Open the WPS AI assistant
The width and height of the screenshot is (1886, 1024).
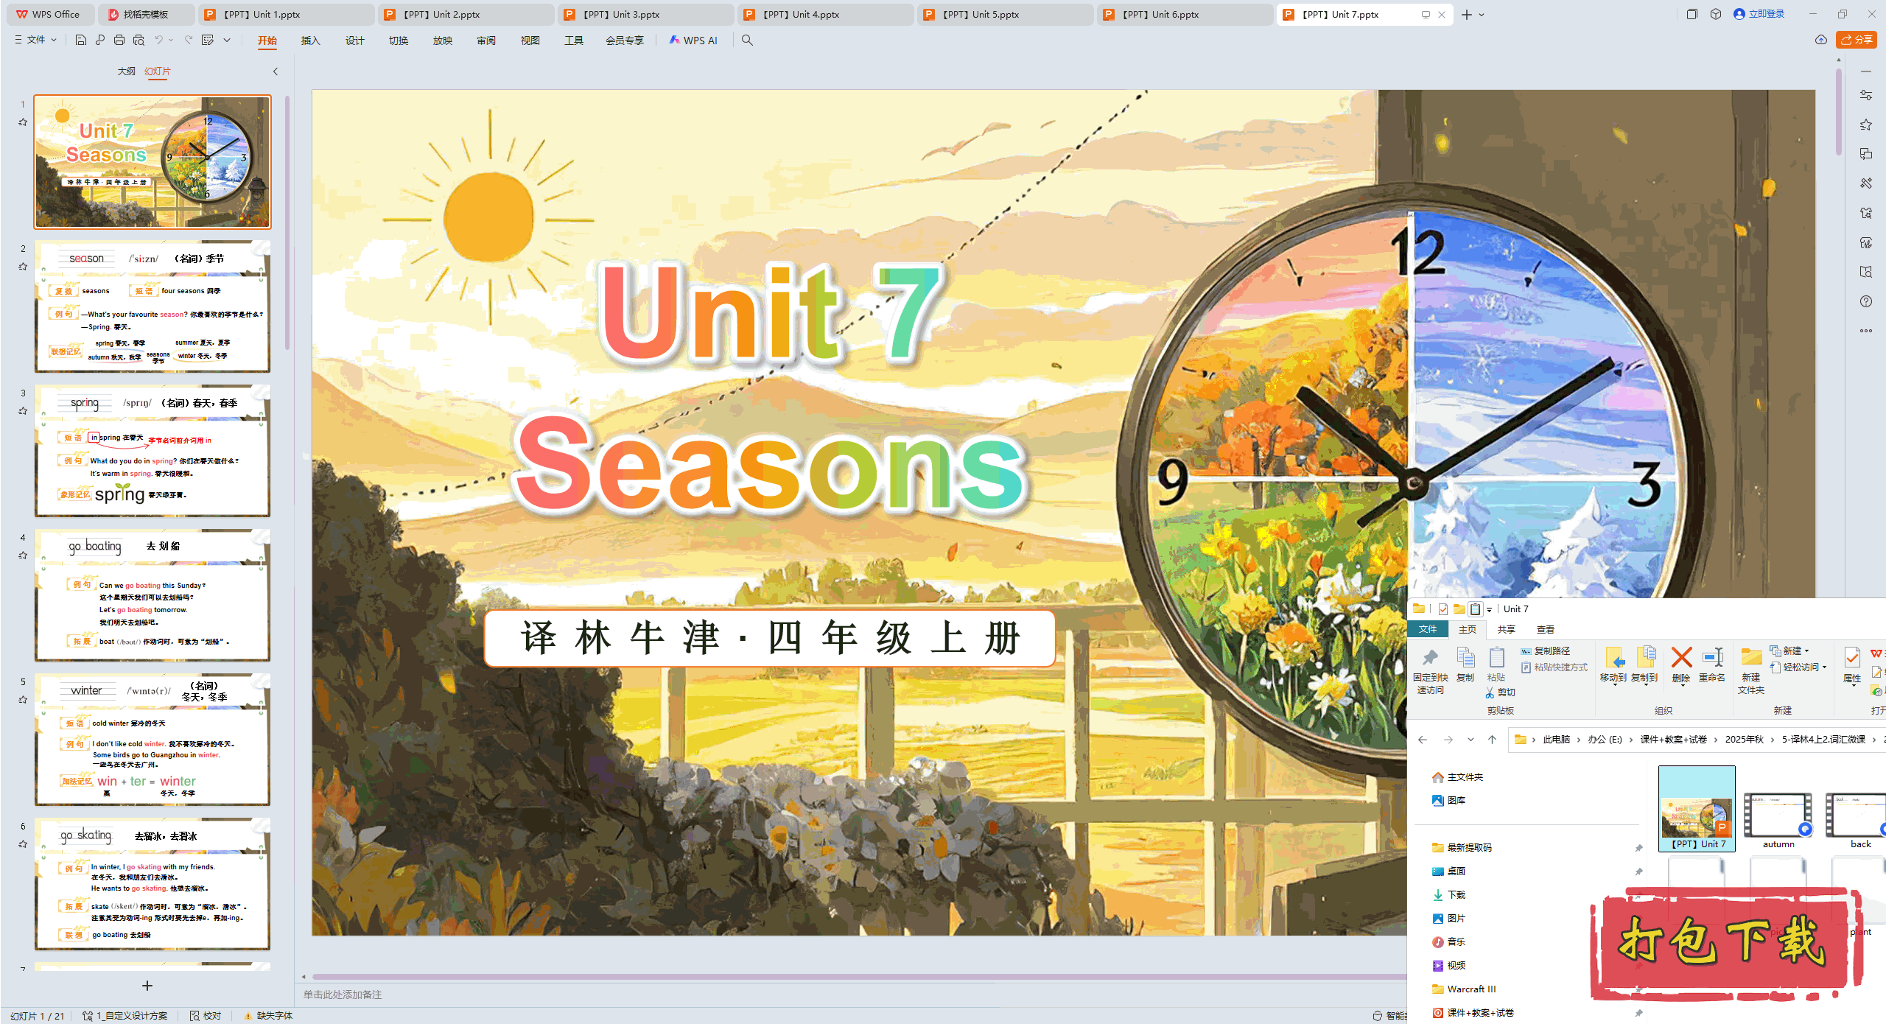coord(693,41)
